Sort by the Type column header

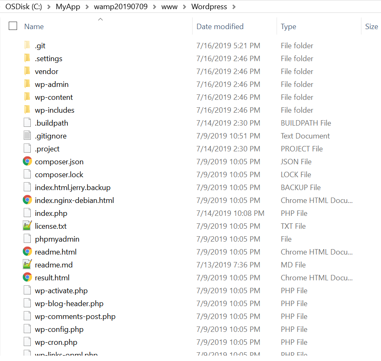pos(288,27)
